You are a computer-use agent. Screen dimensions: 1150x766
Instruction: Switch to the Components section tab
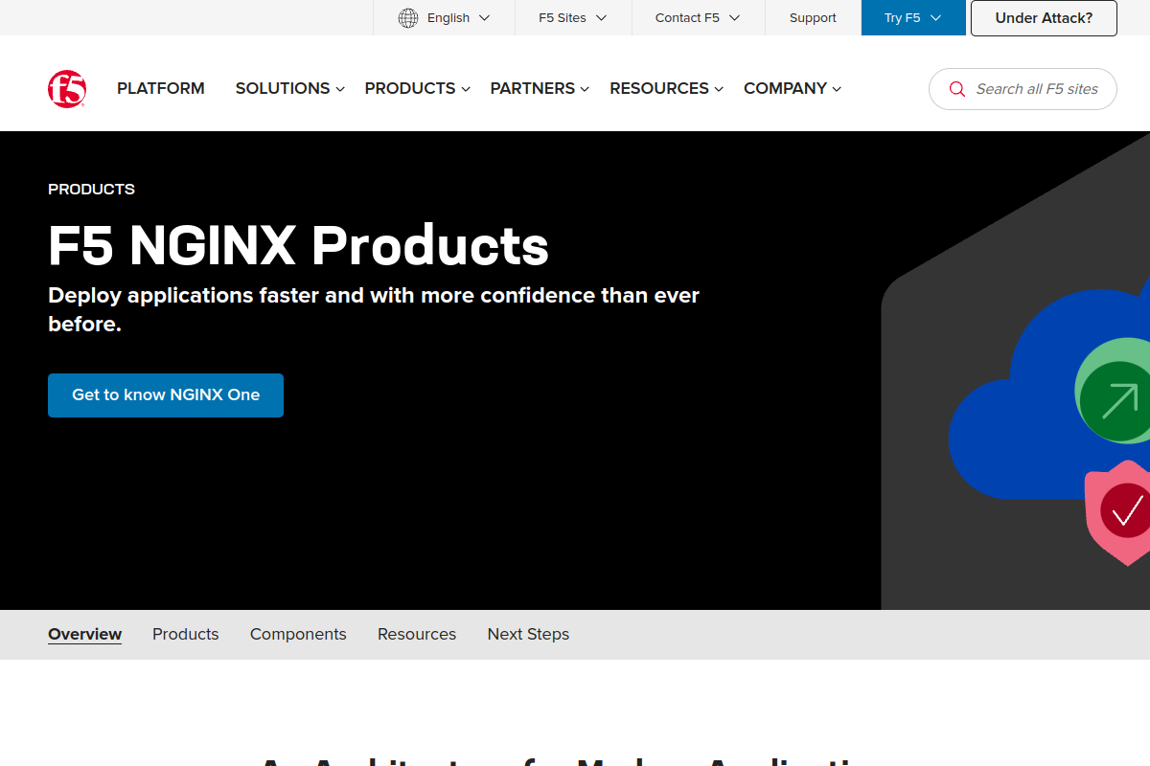tap(298, 634)
